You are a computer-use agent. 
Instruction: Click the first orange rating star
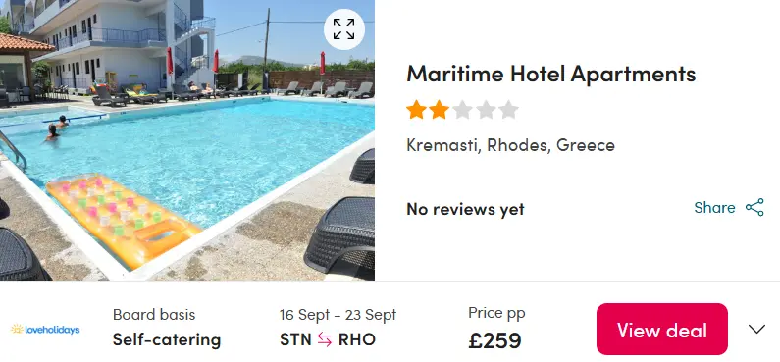(x=416, y=110)
